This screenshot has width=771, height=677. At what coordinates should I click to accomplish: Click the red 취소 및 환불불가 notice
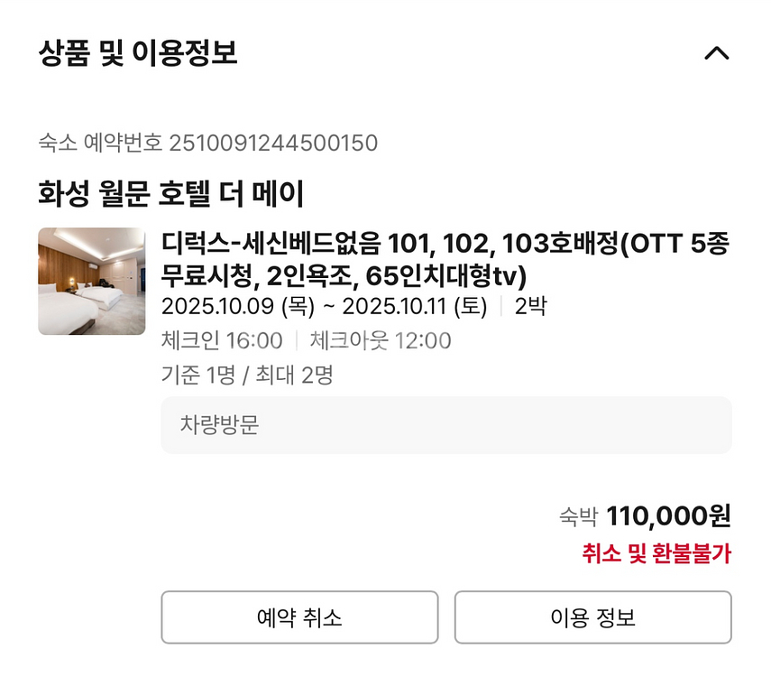tap(656, 554)
